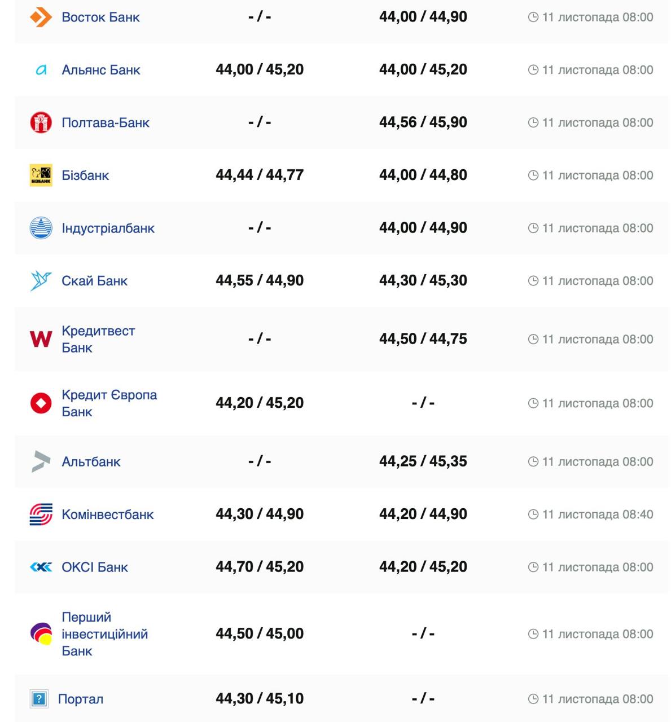Click the Перший інвестиційний Банк logo
The height and width of the screenshot is (722, 671).
pyautogui.click(x=41, y=633)
